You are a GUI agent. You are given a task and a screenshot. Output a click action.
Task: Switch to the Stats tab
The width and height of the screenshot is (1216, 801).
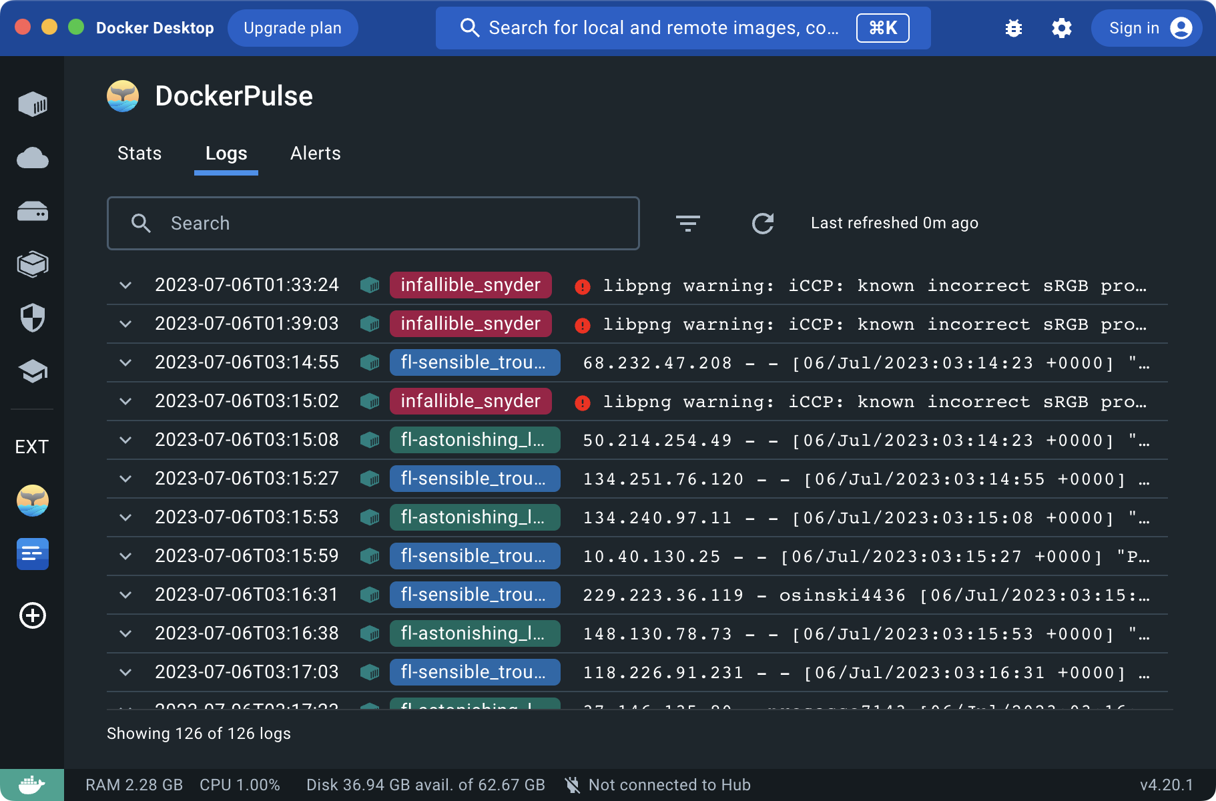coord(139,154)
